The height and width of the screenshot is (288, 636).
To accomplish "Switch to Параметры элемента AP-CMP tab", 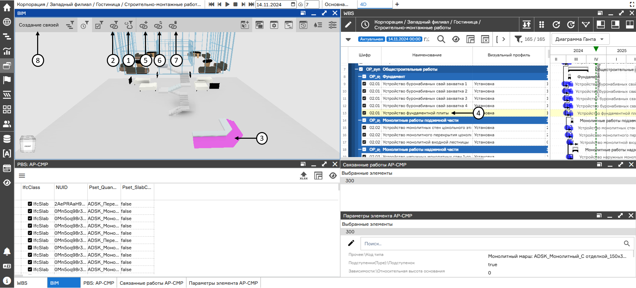I will [x=223, y=283].
